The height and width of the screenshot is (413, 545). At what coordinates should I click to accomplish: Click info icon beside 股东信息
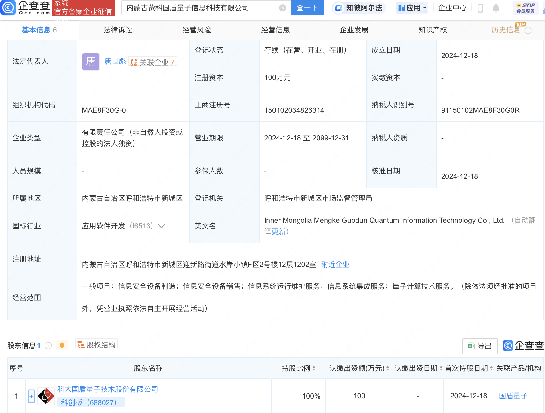48,346
